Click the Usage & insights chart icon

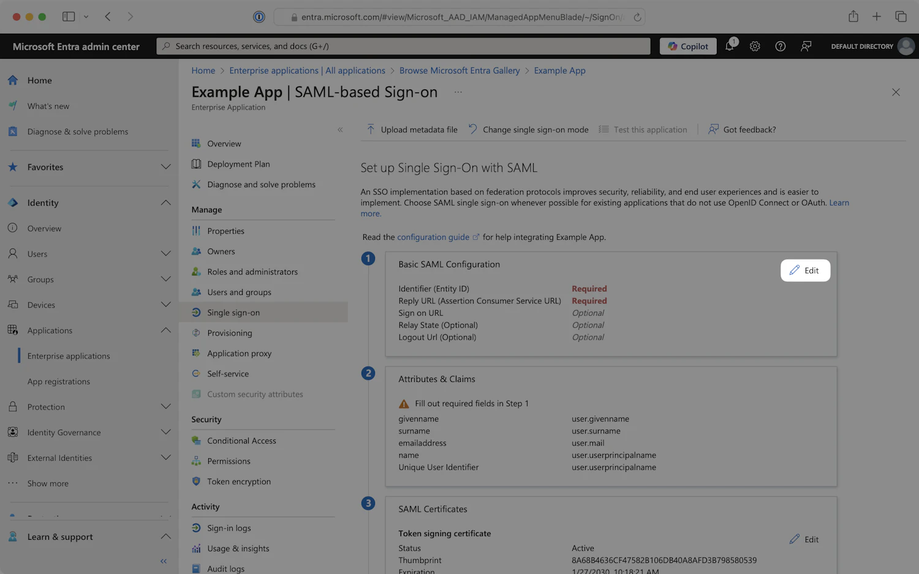click(x=196, y=548)
